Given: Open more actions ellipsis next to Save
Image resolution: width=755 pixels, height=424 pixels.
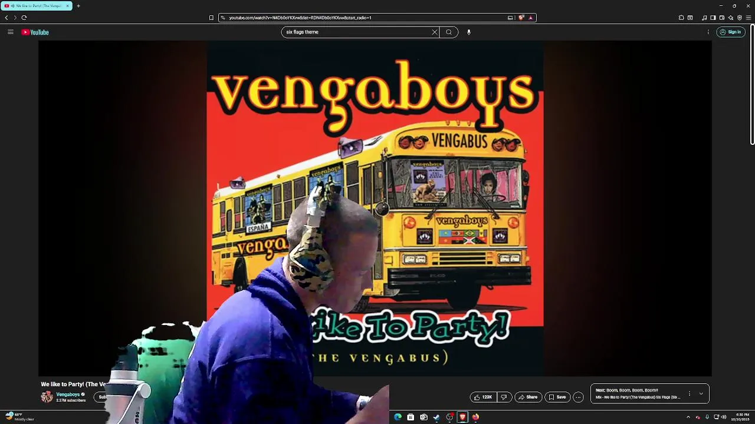Looking at the screenshot, I should [578, 397].
